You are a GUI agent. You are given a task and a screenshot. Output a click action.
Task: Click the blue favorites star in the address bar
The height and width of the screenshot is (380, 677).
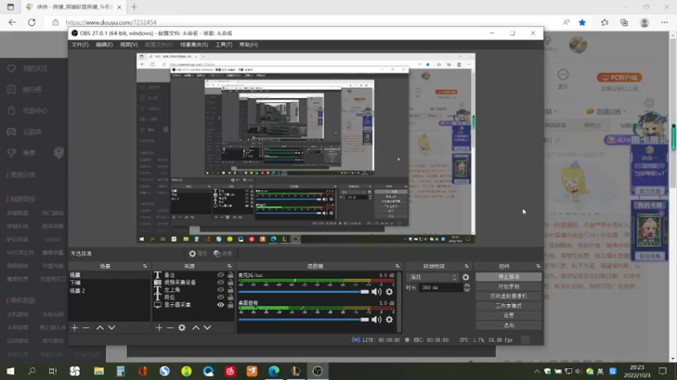[x=582, y=23]
